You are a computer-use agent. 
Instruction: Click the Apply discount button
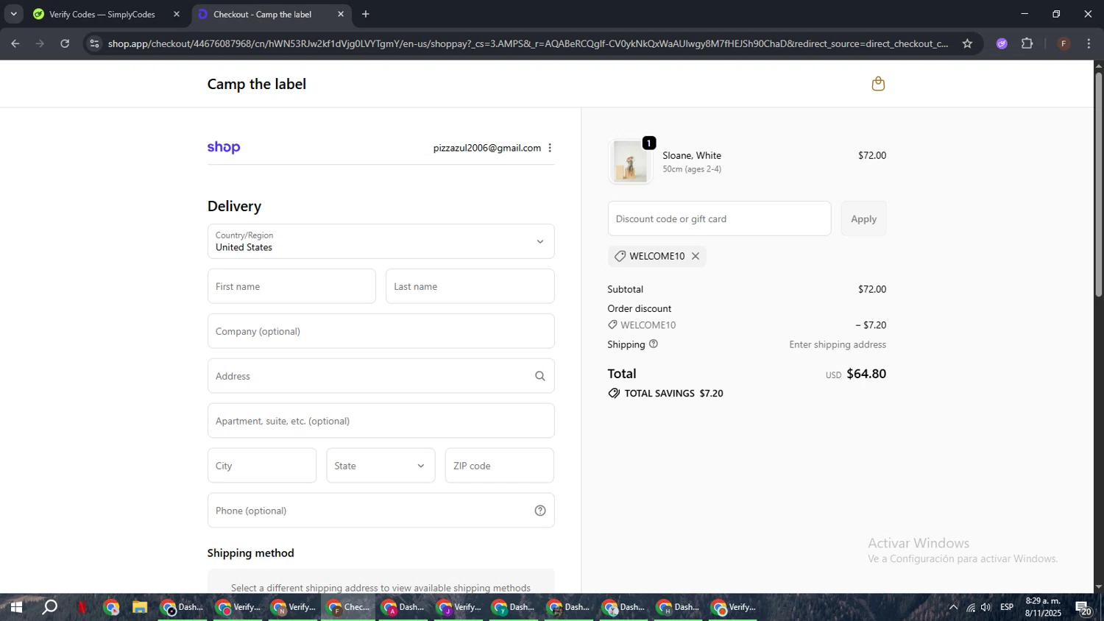[x=863, y=219]
